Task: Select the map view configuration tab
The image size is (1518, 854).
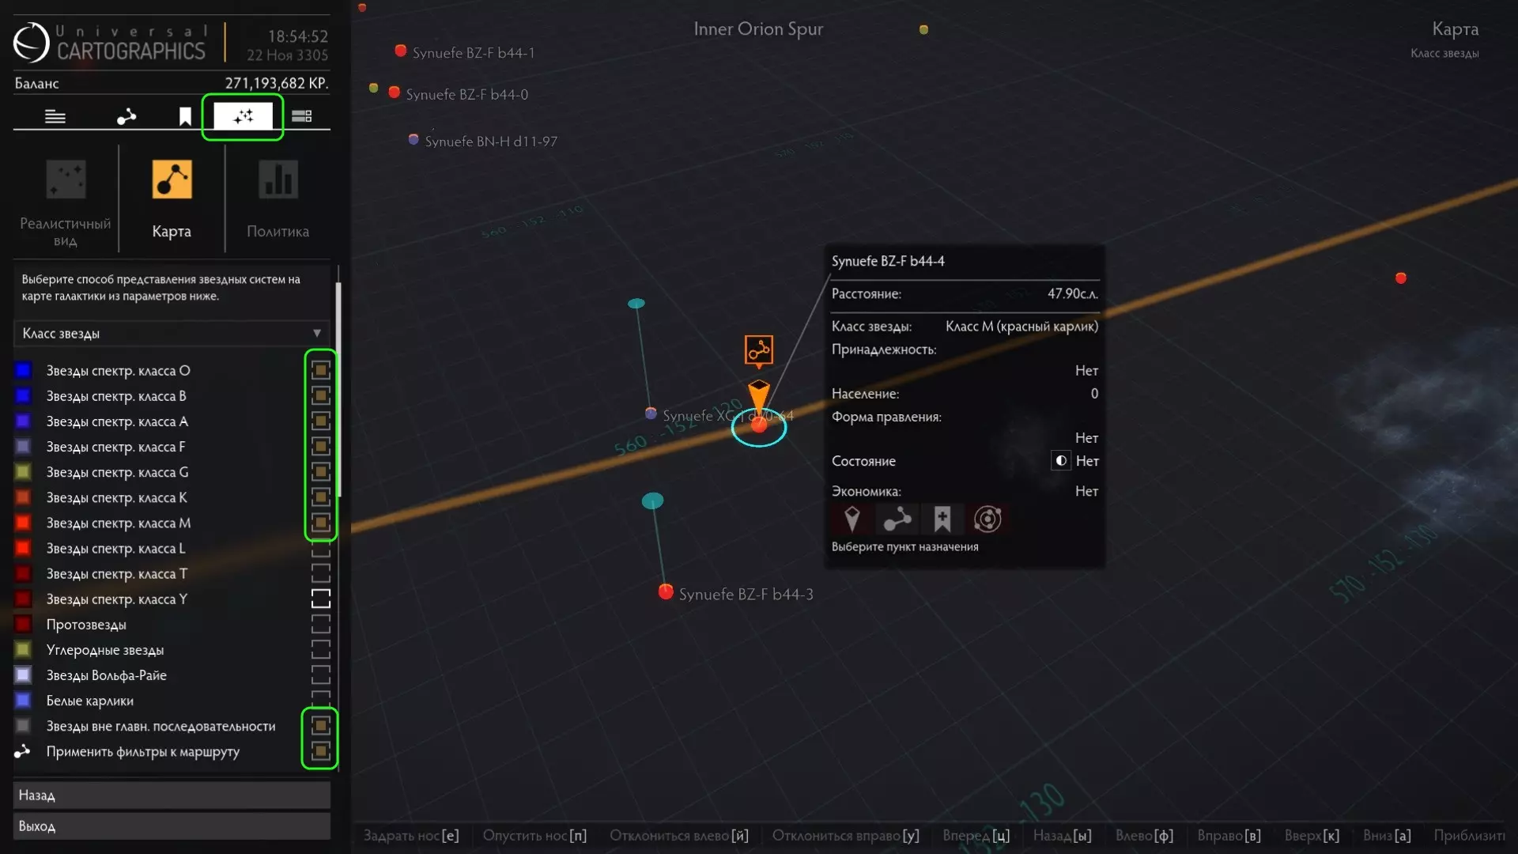Action: point(243,117)
